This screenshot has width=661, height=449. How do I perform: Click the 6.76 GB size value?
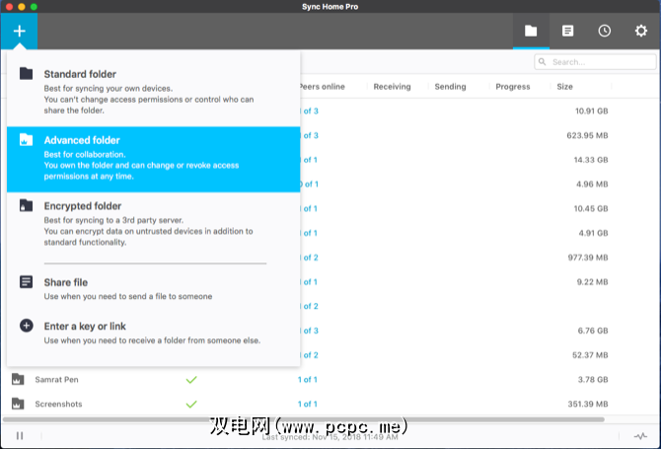[593, 331]
